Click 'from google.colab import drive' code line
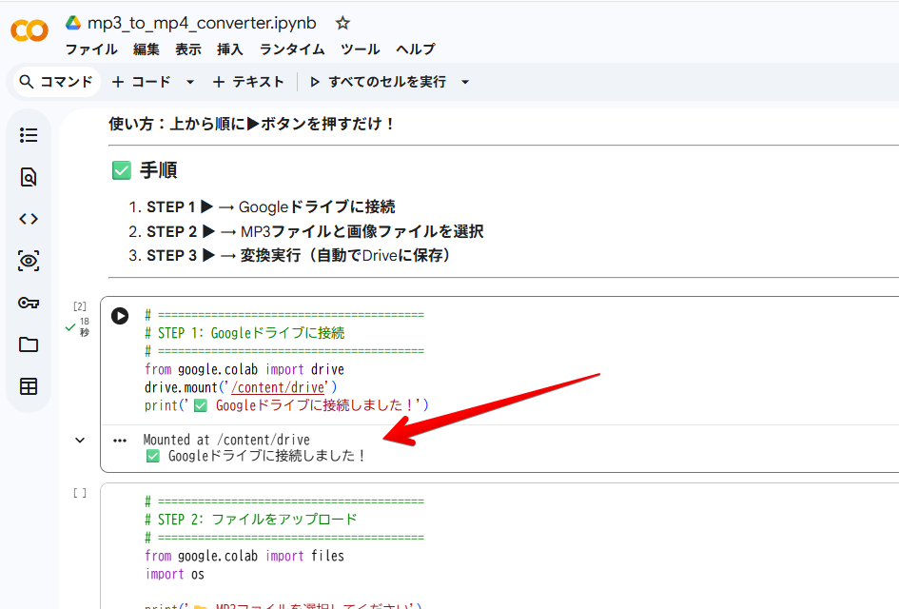The width and height of the screenshot is (899, 609). coord(244,369)
